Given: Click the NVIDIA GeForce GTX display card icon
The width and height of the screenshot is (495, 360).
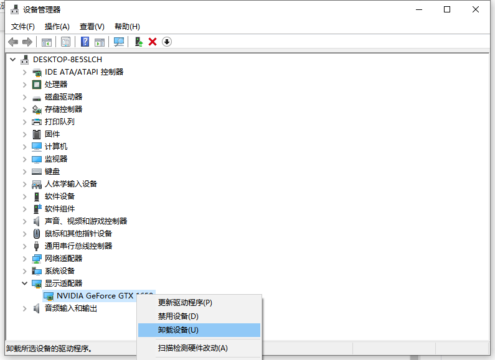Looking at the screenshot, I should click(x=49, y=296).
